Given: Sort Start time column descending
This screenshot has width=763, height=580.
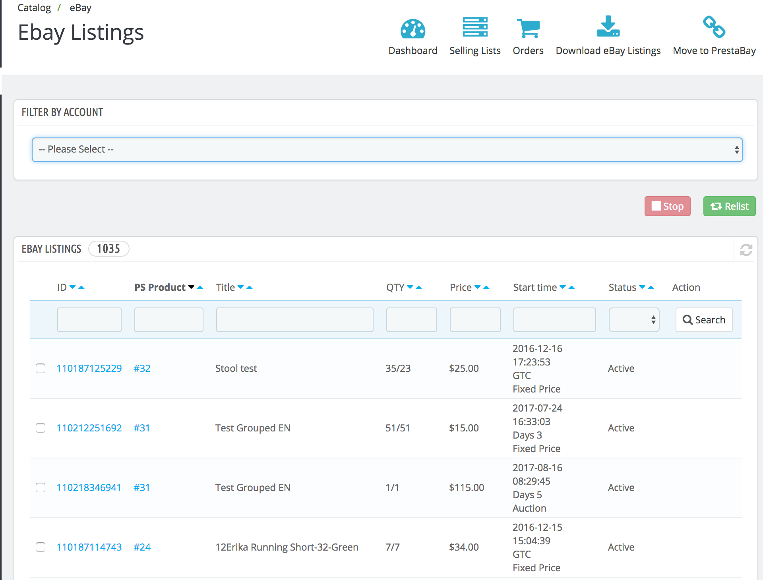Looking at the screenshot, I should coord(563,287).
